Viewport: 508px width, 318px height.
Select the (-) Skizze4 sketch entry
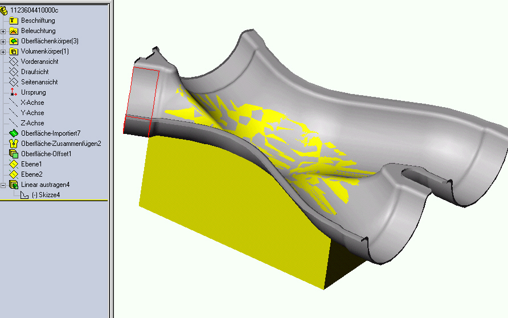click(46, 195)
